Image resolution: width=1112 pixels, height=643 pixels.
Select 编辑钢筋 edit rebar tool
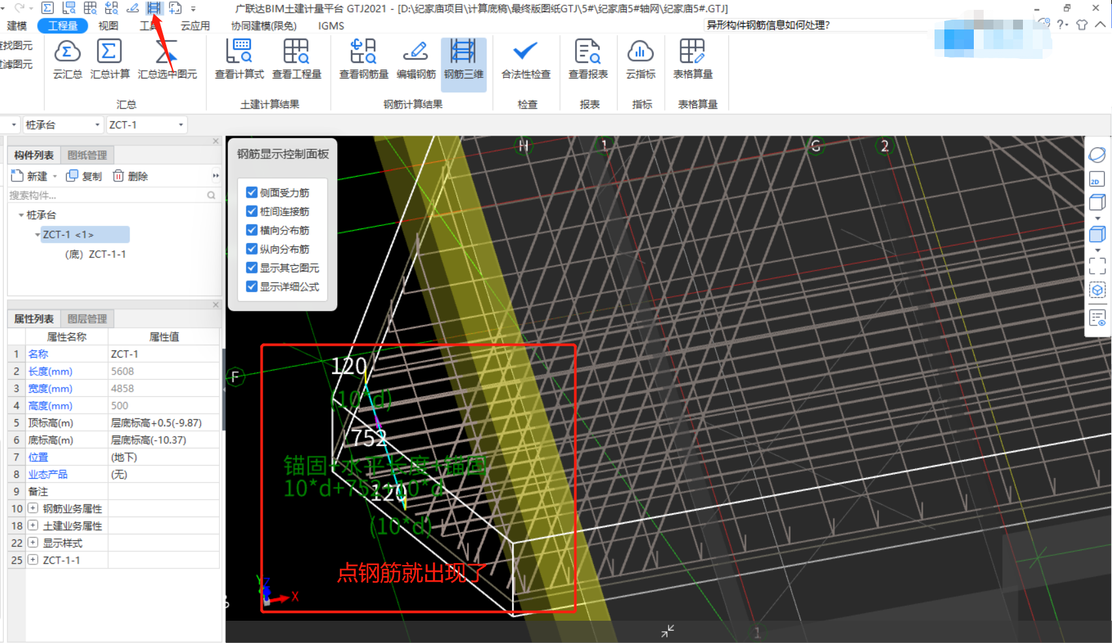(416, 60)
